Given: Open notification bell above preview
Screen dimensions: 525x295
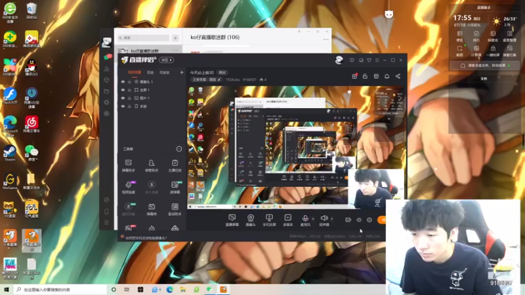Looking at the screenshot, I should tap(387, 76).
